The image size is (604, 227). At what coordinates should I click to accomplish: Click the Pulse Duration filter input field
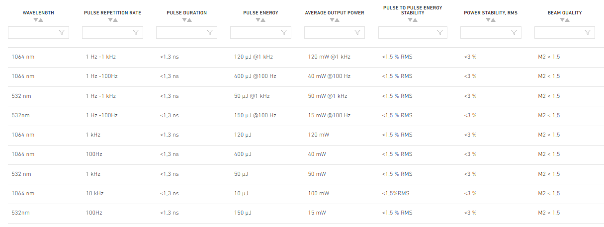coord(186,32)
